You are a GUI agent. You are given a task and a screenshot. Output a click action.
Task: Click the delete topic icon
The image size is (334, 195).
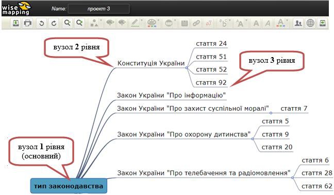pyautogui.click(x=122, y=23)
